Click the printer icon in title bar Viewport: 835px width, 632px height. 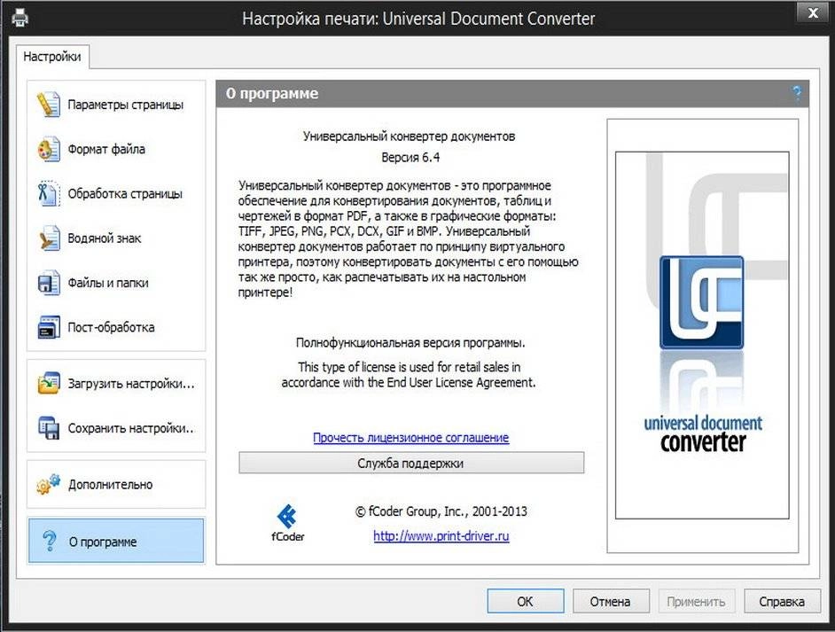pyautogui.click(x=20, y=18)
